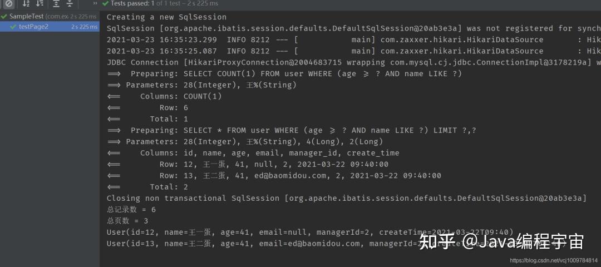Click the green check beside Tests passed
The image size is (601, 267).
105,3
